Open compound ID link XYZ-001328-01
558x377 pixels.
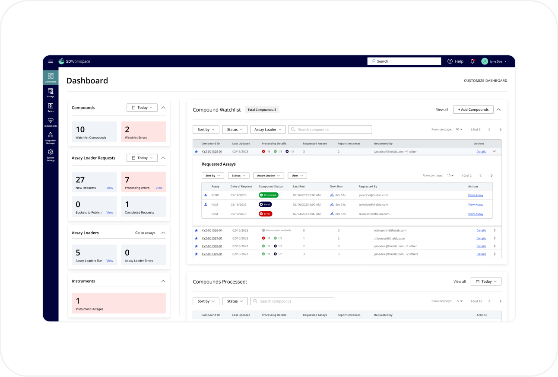pyautogui.click(x=212, y=246)
